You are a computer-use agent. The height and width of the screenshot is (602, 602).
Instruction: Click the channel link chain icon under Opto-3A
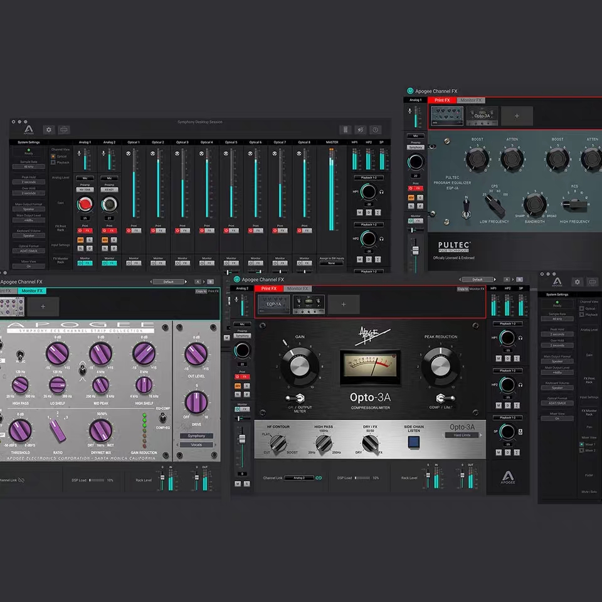[x=319, y=478]
